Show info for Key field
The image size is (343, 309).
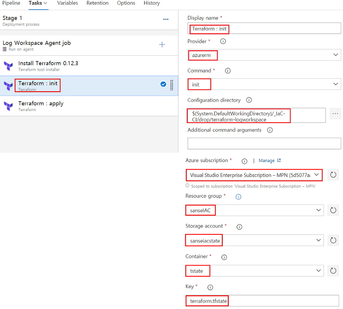(210, 287)
